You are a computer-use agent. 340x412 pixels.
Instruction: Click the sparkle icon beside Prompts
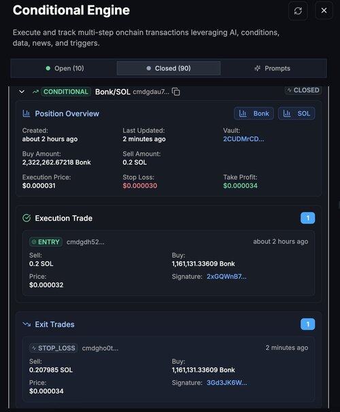pyautogui.click(x=258, y=68)
